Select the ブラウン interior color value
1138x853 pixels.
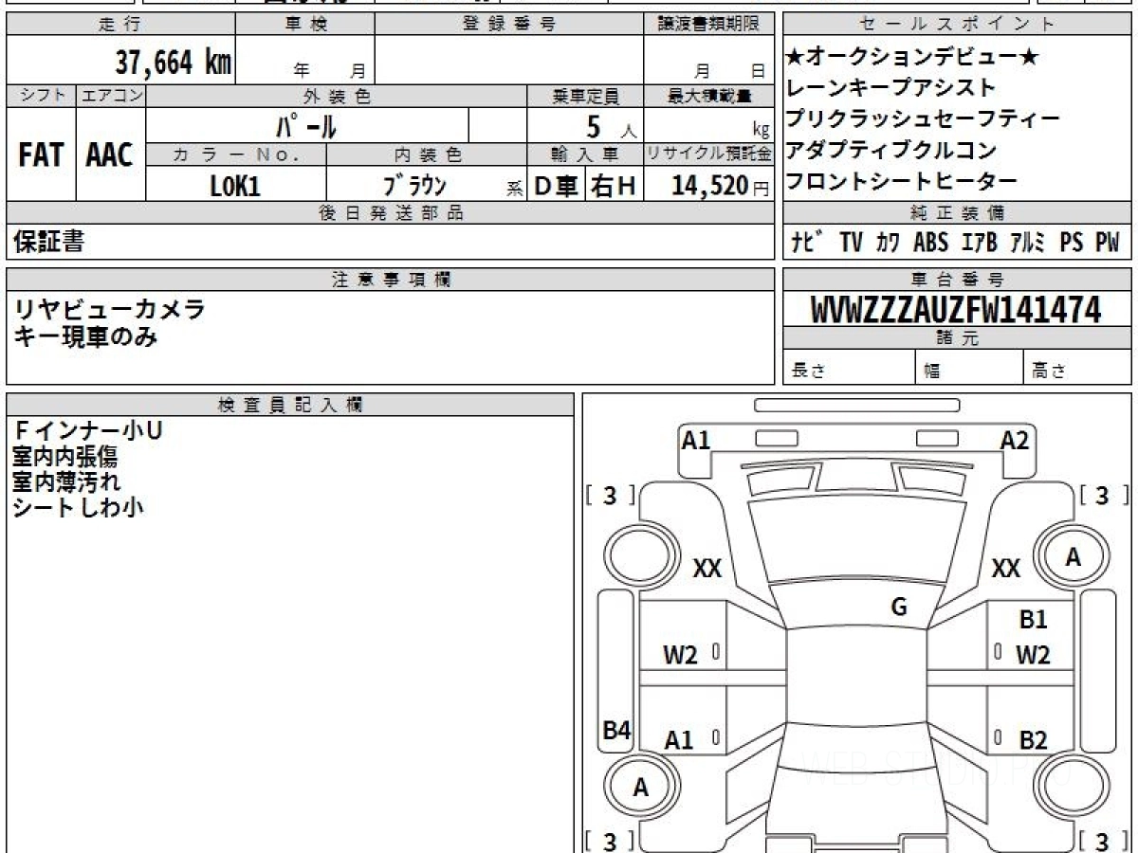pyautogui.click(x=414, y=186)
